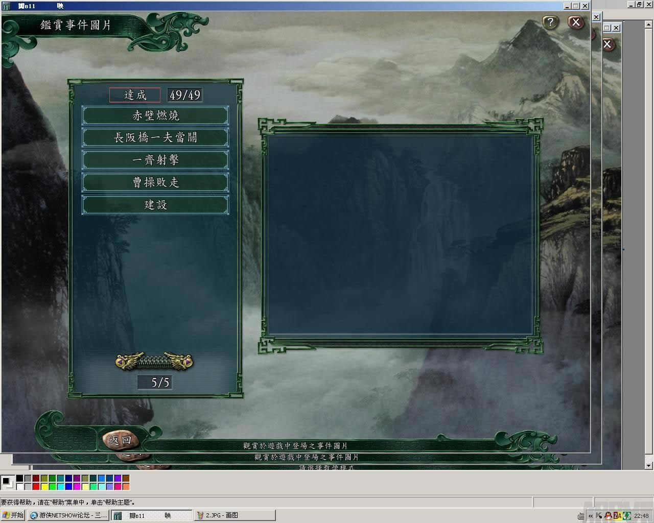Open the 建設 event picture
This screenshot has height=523, width=654.
pos(155,205)
